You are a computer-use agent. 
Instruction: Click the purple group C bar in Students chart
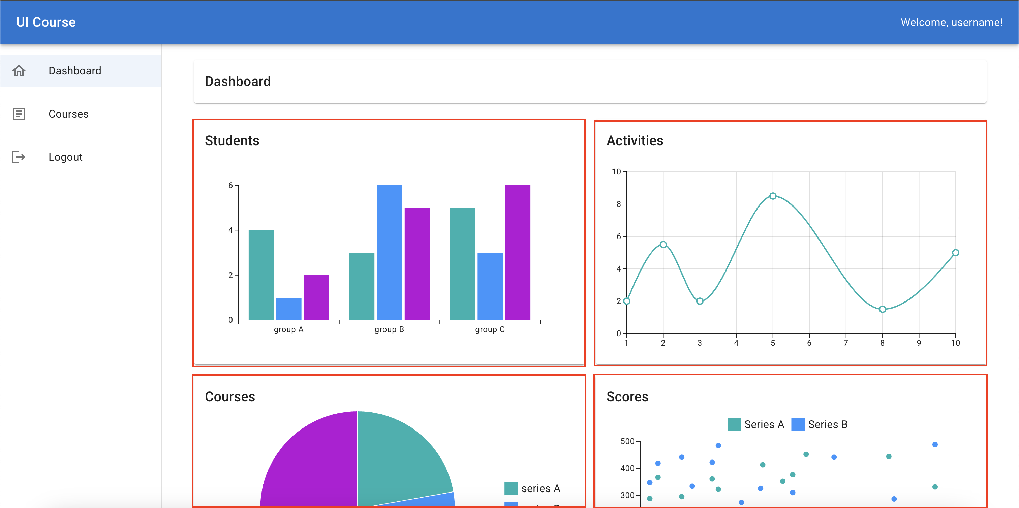pyautogui.click(x=518, y=252)
